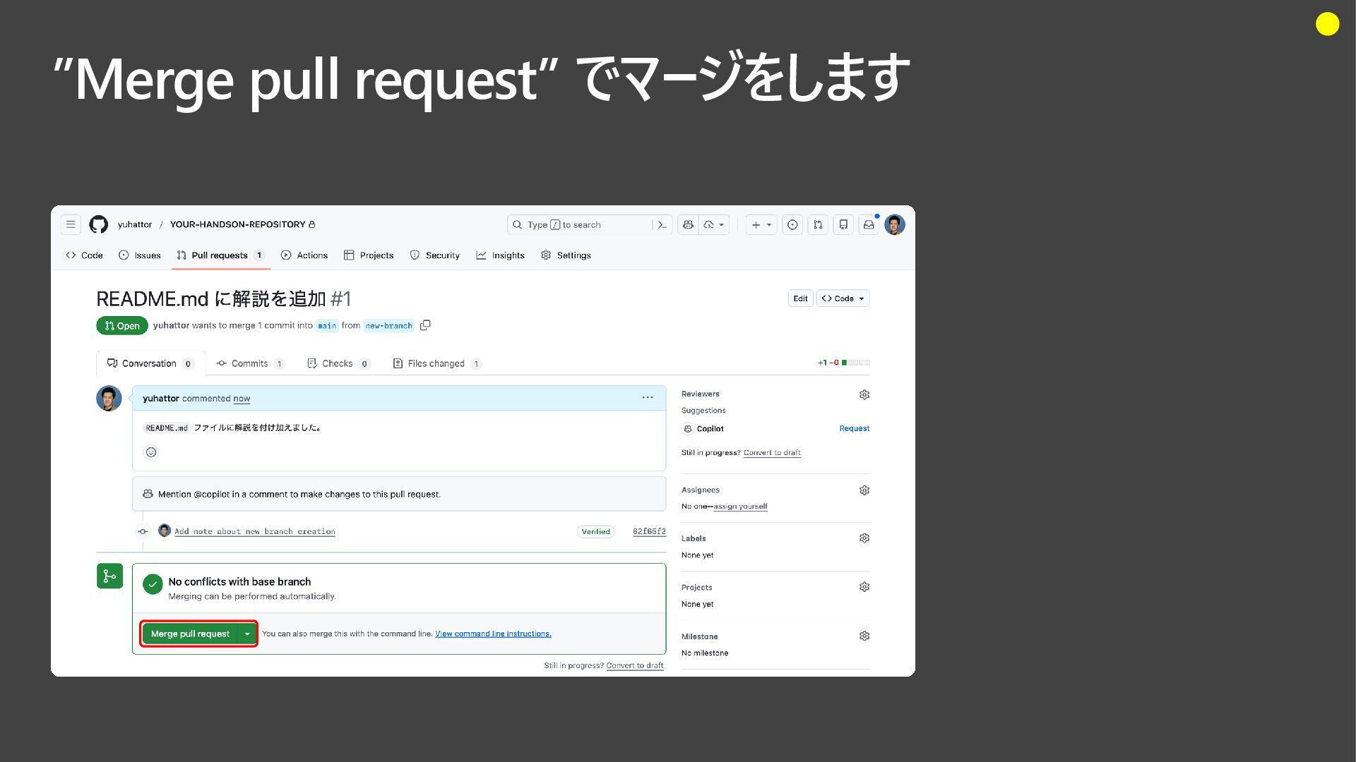Screen dimensions: 1356x762
Task: Open the hamburger navigation menu
Action: pos(71,224)
